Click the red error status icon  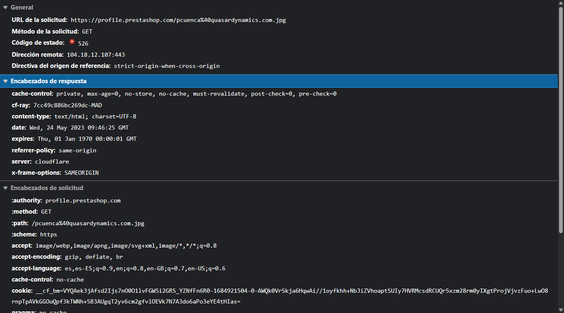coord(72,42)
